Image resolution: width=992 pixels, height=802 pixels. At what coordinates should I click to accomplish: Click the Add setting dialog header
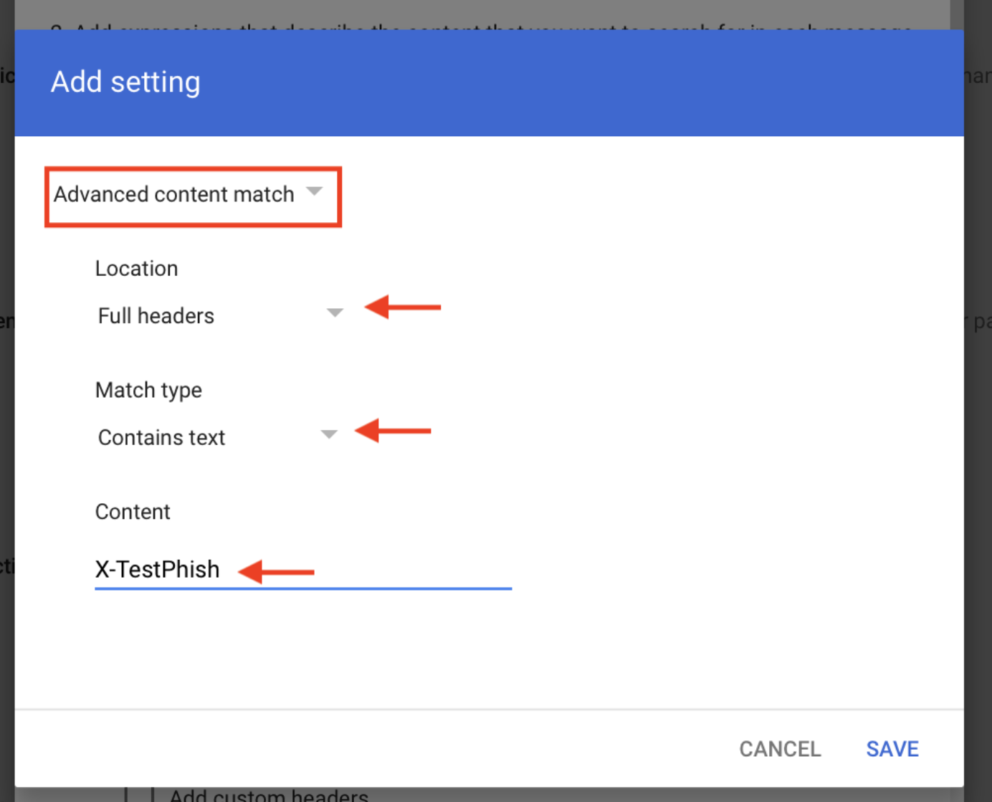(125, 82)
